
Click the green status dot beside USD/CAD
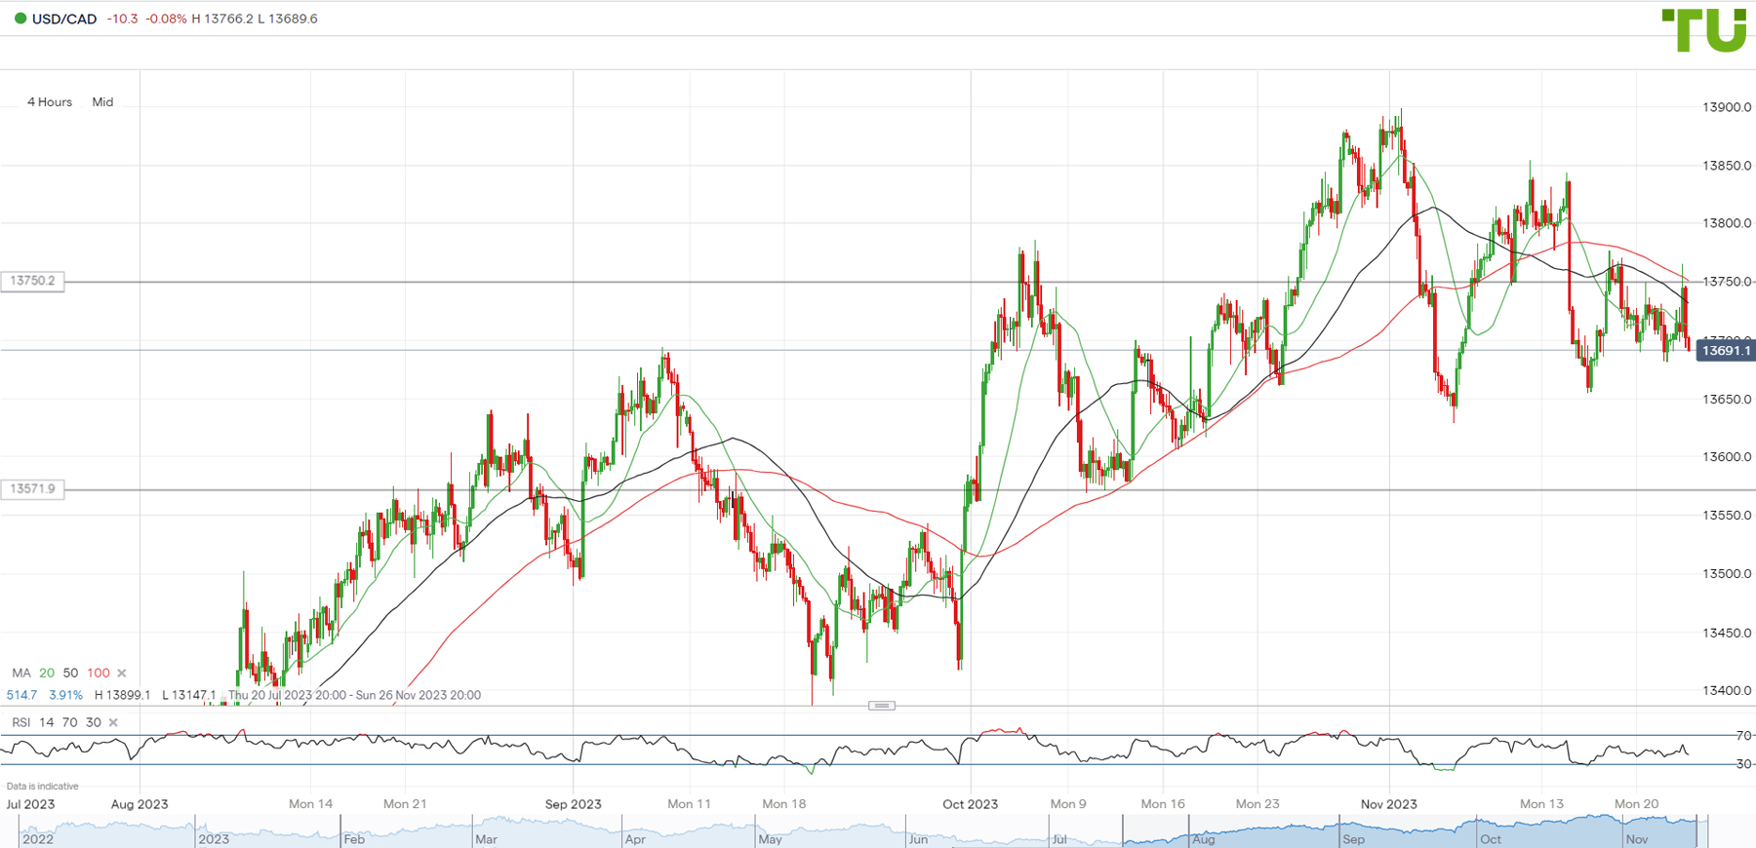tap(20, 19)
